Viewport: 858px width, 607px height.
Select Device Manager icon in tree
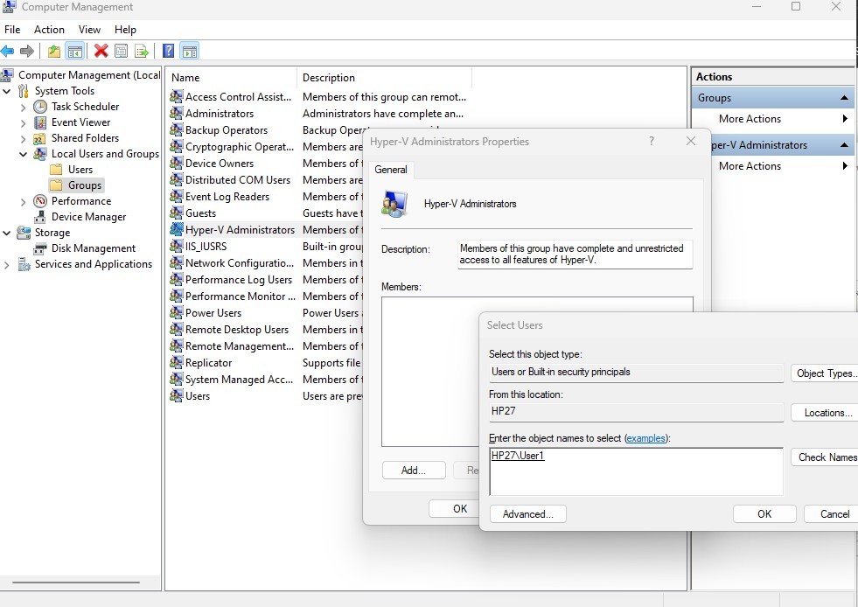pos(40,217)
